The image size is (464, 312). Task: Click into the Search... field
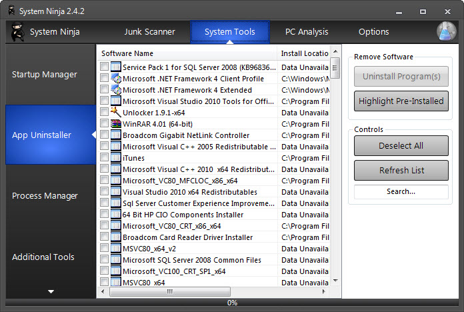[401, 191]
